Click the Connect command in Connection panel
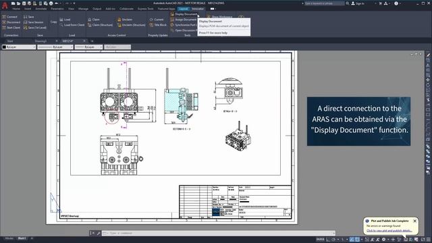This screenshot has width=432, height=243. [x=9, y=17]
